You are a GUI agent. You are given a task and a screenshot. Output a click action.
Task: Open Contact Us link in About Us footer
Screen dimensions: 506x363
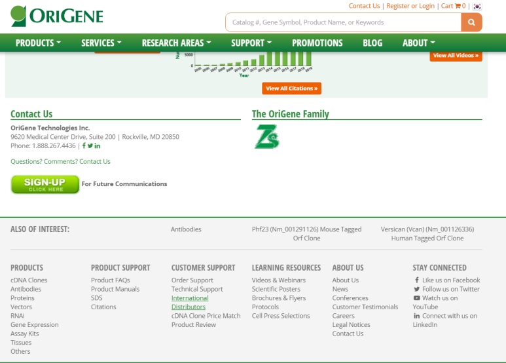pos(348,334)
